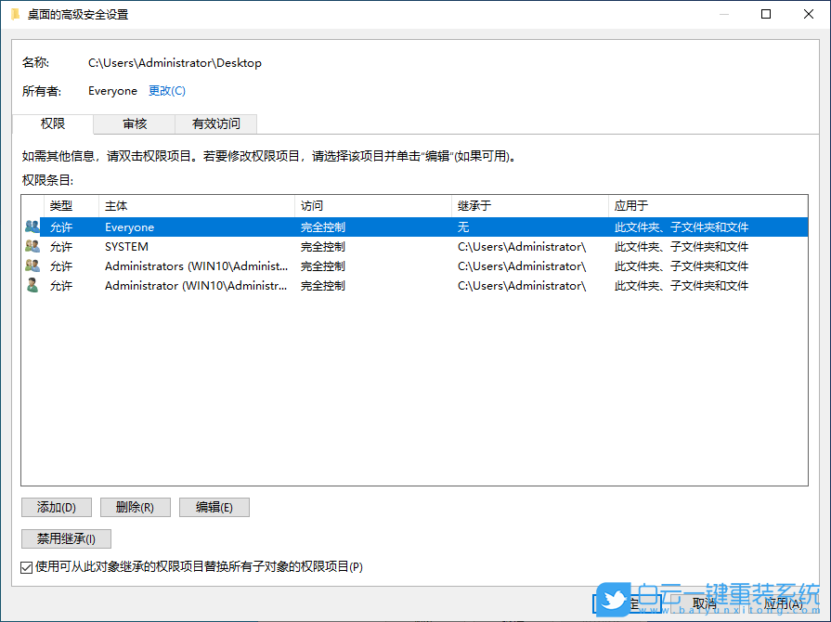
Task: Click the folder icon in the title bar
Action: 15,14
